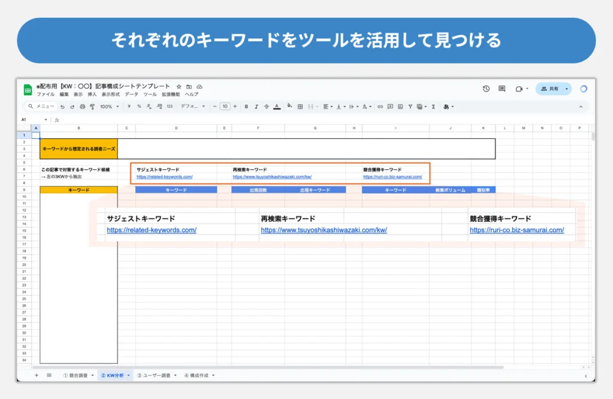
Task: Click the text color button
Action: [277, 106]
